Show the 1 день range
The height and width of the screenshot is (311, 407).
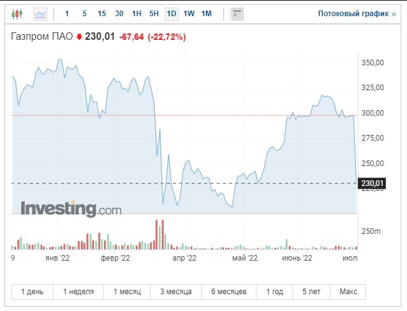click(32, 292)
